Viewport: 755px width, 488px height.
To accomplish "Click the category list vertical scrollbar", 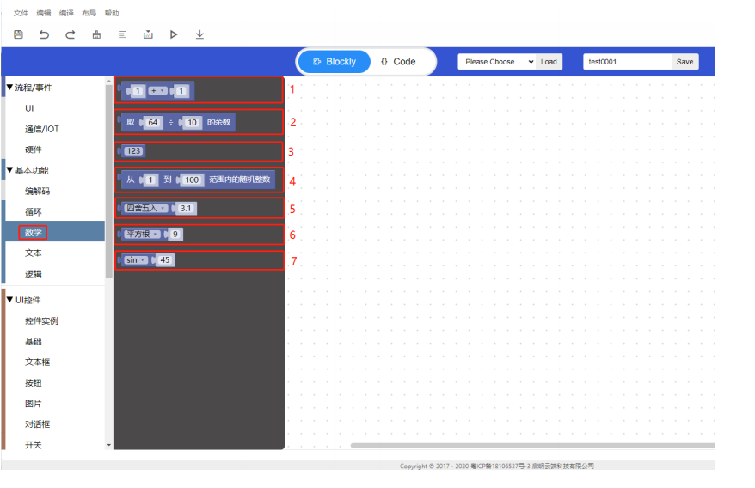I will 109,183.
